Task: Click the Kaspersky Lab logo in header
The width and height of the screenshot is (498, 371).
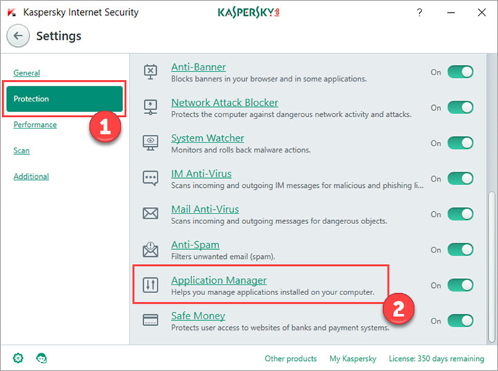Action: point(248,12)
